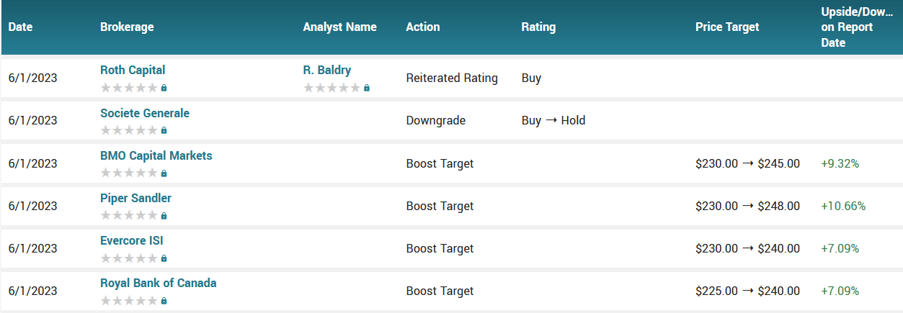Open Roth Capital brokerage link
This screenshot has width=903, height=313.
(x=133, y=70)
